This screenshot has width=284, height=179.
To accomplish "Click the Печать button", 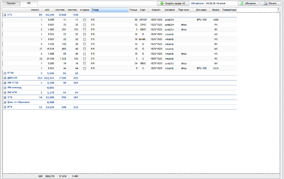I will [x=270, y=3].
